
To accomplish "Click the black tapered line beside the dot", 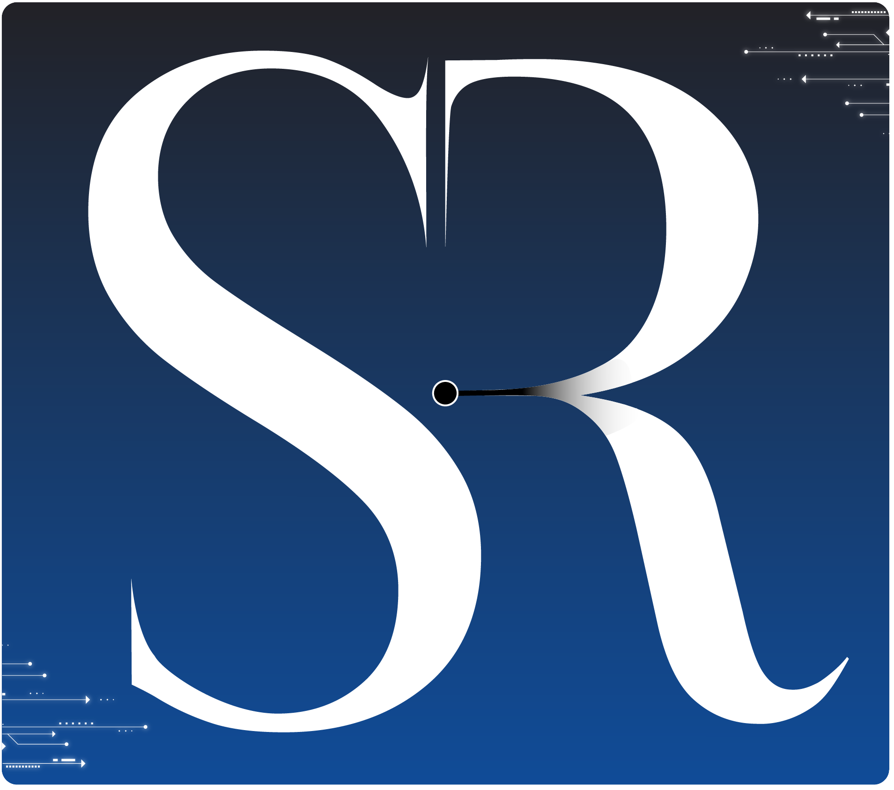I will (x=506, y=392).
